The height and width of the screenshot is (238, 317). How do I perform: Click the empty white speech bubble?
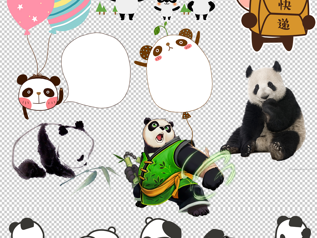97,70
